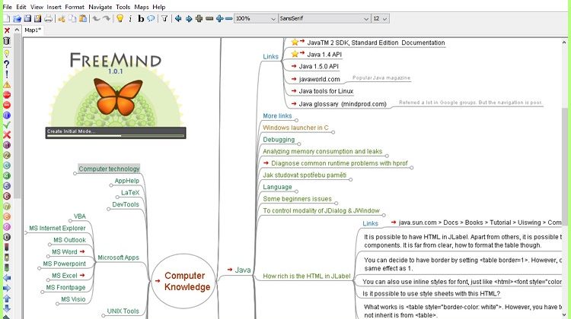
Task: Follow the Java 1.5.0 API link
Action: 319,67
